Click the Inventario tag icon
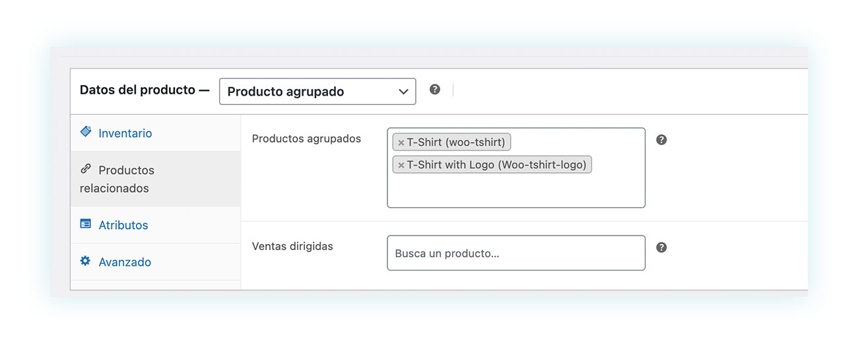858x353 pixels. 86,131
